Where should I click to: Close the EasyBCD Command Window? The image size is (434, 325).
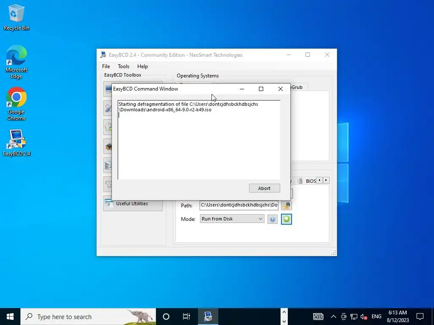pyautogui.click(x=281, y=89)
